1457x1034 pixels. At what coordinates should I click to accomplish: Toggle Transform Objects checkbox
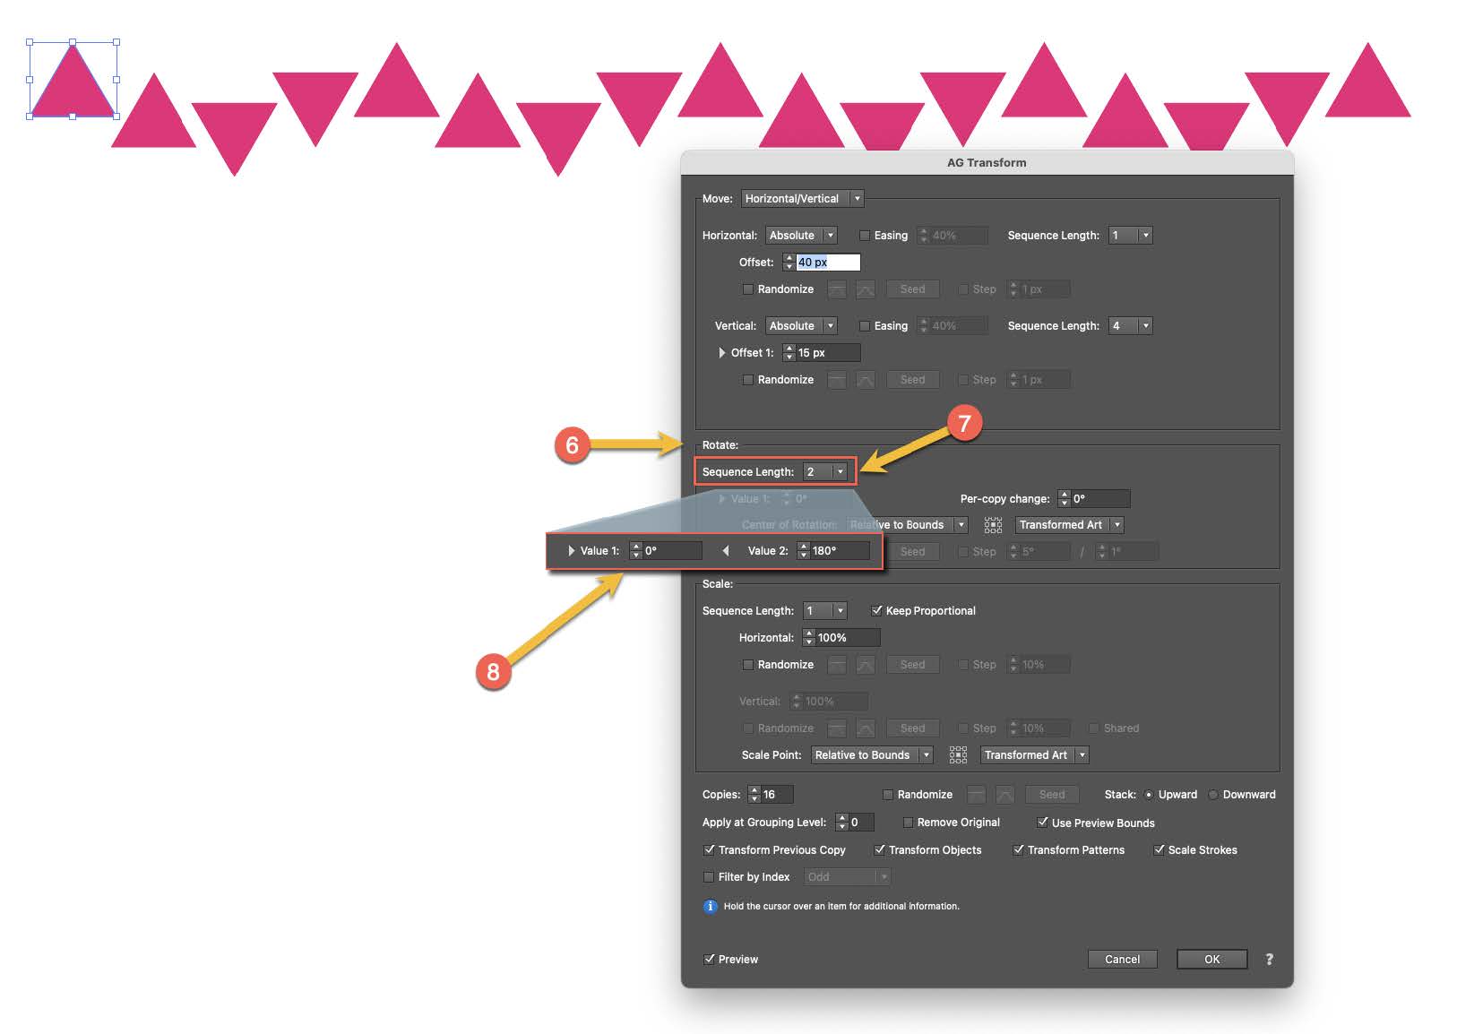pos(879,849)
